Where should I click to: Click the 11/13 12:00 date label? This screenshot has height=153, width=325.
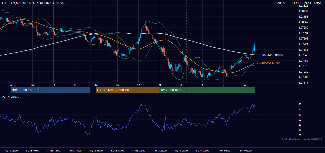coord(53,151)
